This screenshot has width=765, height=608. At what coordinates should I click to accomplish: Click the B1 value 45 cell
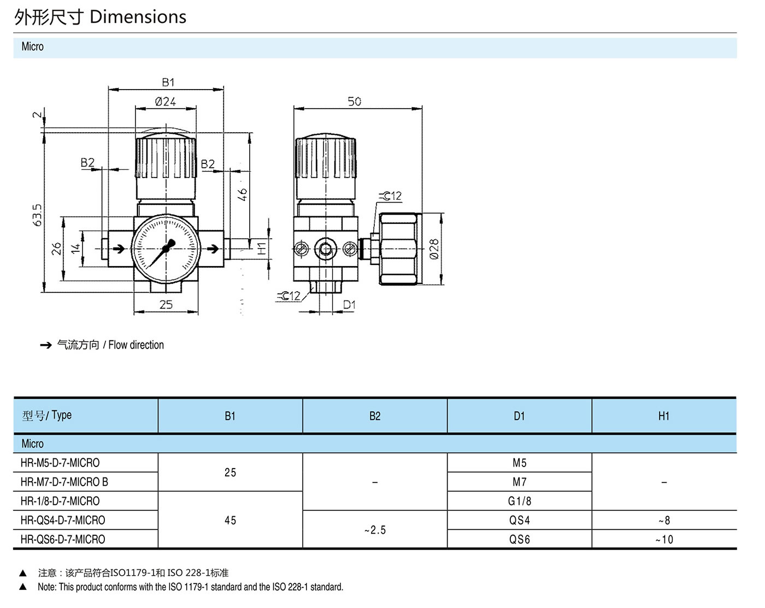coord(230,520)
